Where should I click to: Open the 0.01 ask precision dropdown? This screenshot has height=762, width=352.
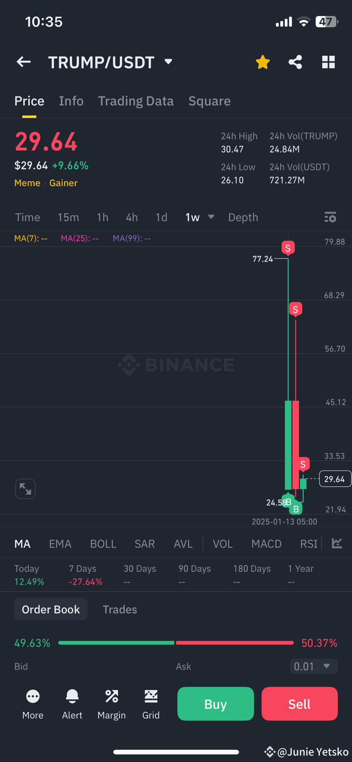pyautogui.click(x=313, y=666)
